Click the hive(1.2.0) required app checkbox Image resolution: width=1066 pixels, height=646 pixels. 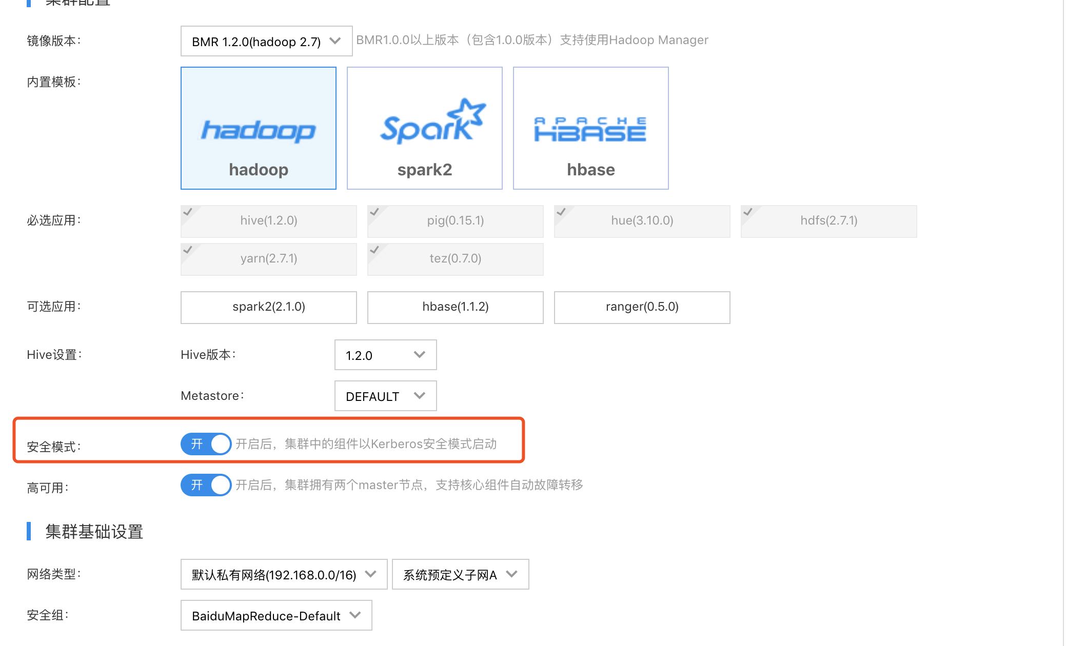(268, 221)
